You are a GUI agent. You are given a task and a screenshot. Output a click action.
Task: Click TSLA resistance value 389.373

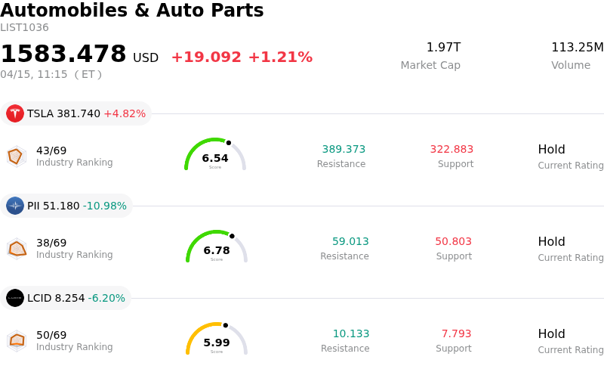pos(344,150)
